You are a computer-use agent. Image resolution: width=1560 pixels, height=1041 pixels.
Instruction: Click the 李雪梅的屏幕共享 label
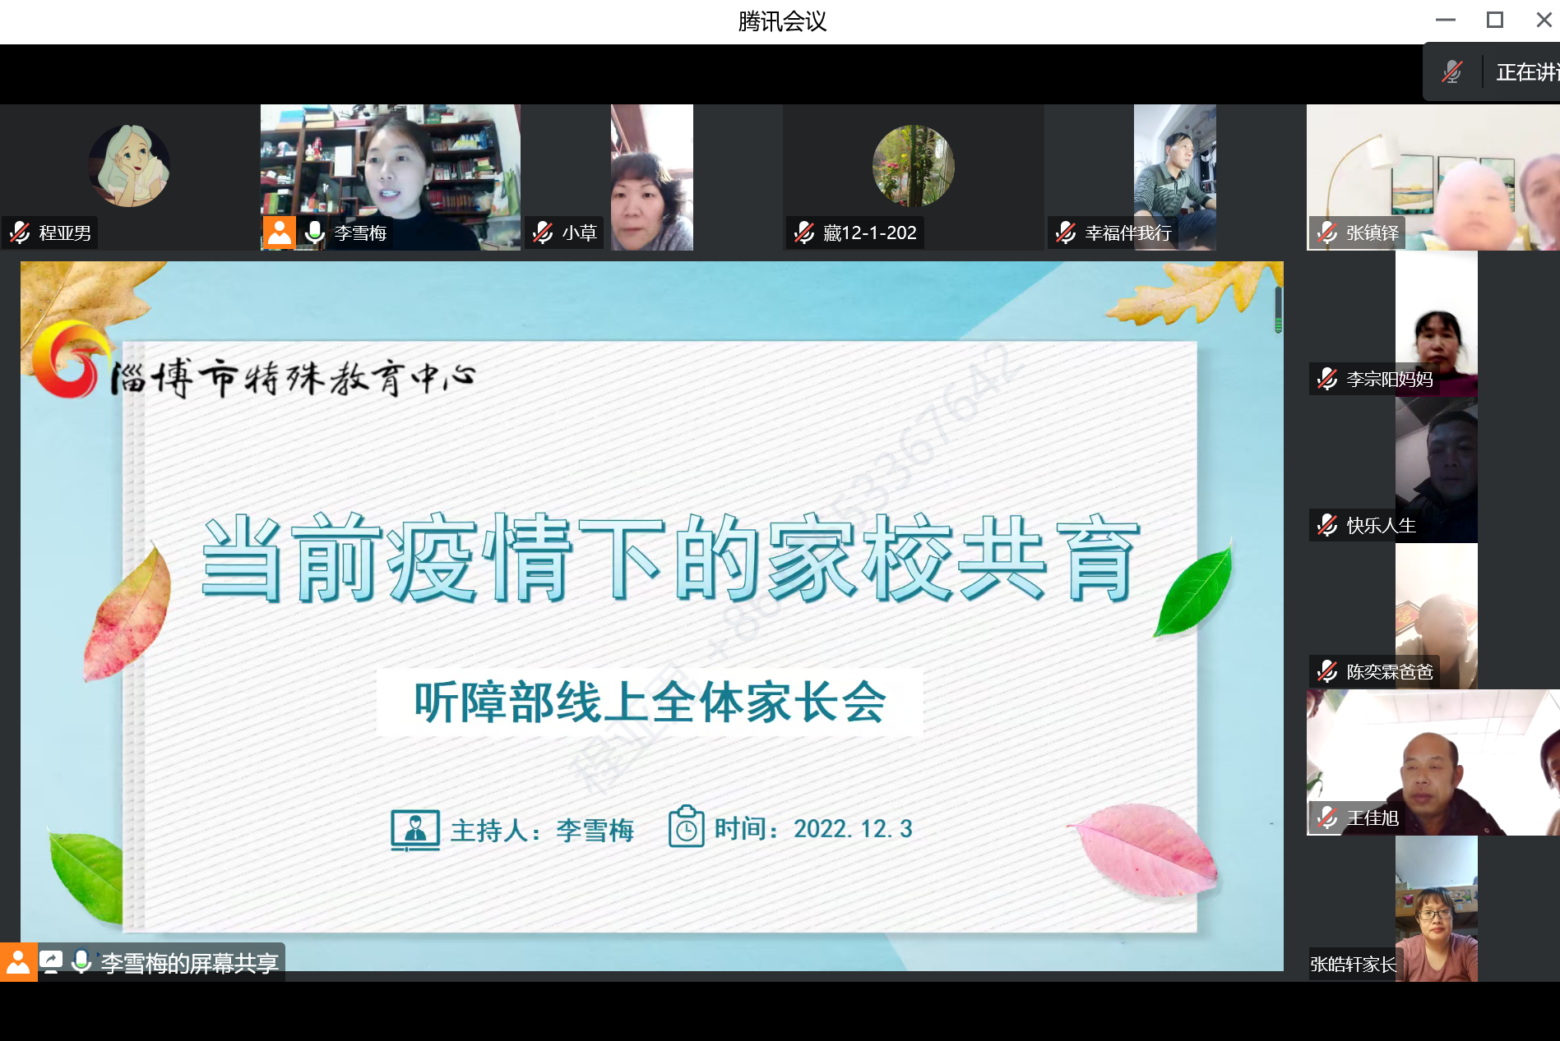189,963
